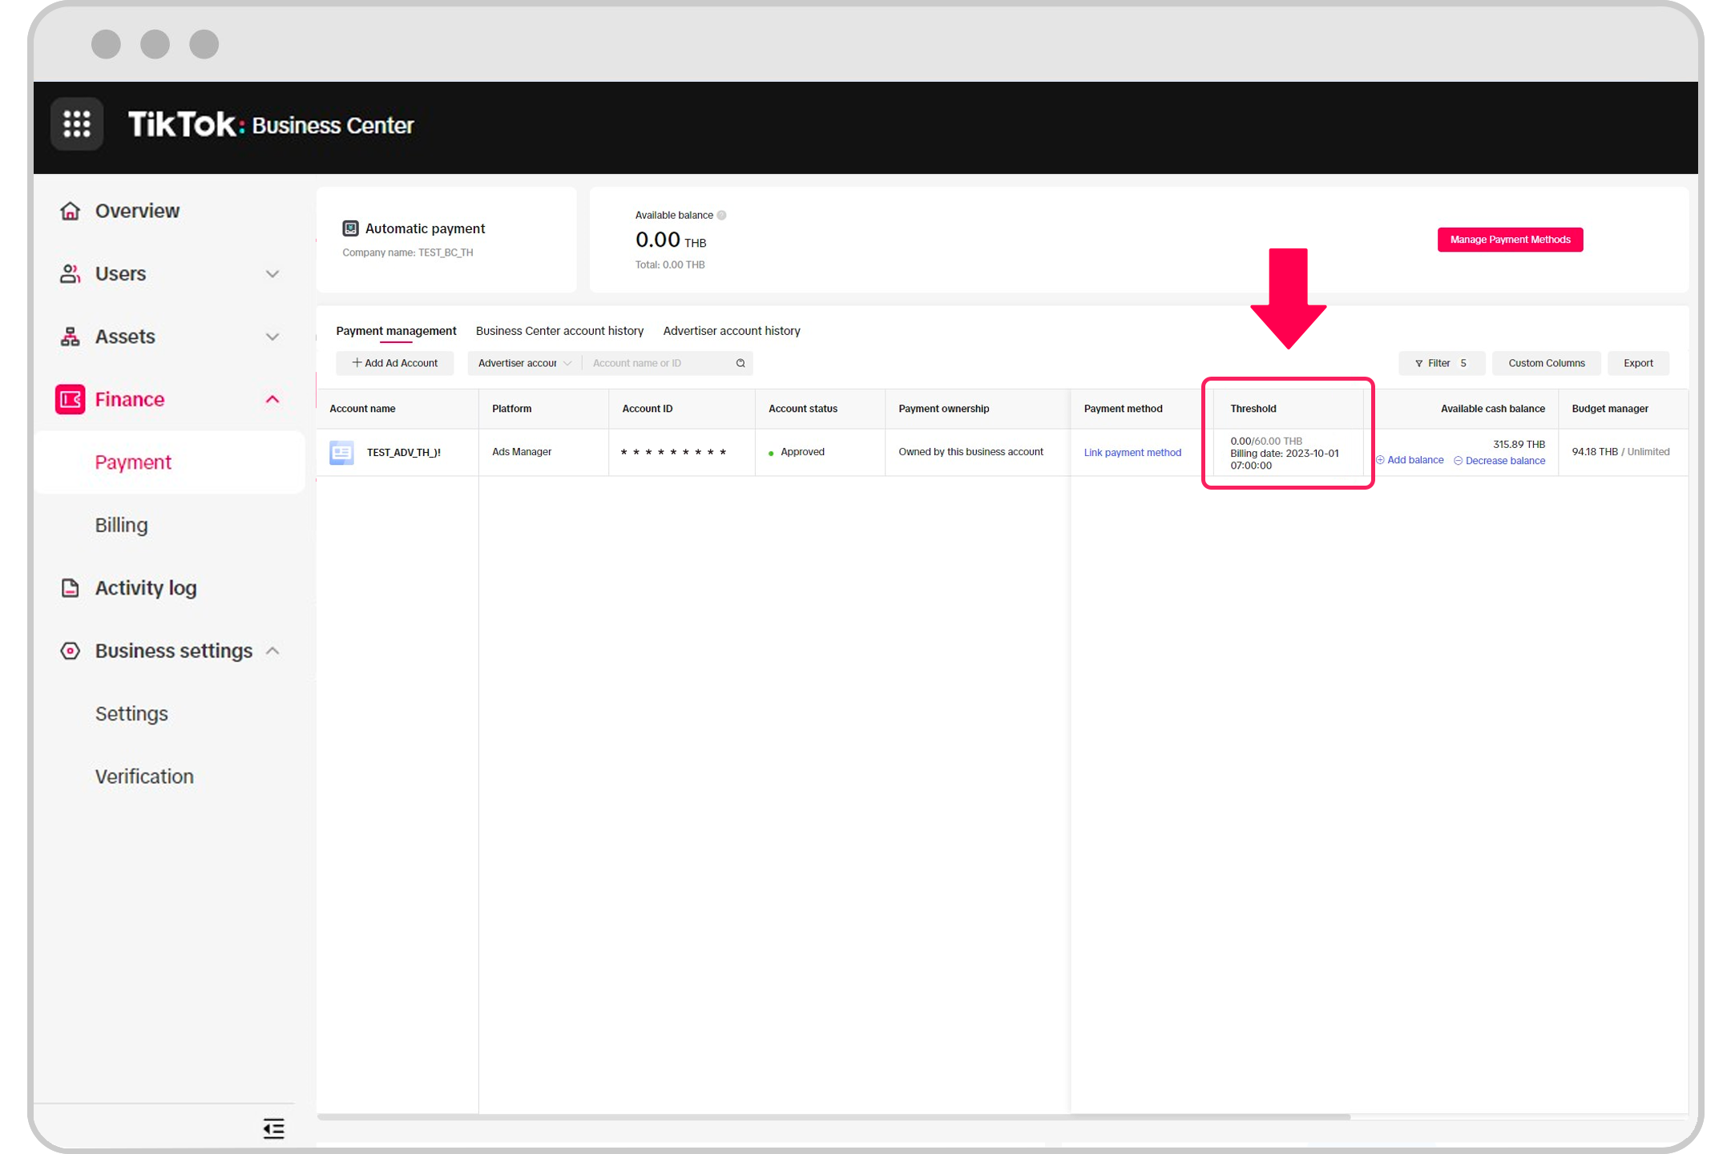This screenshot has width=1731, height=1154.
Task: Switch to Advertiser account history tab
Action: point(731,331)
